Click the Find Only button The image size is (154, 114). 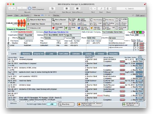click(x=66, y=104)
